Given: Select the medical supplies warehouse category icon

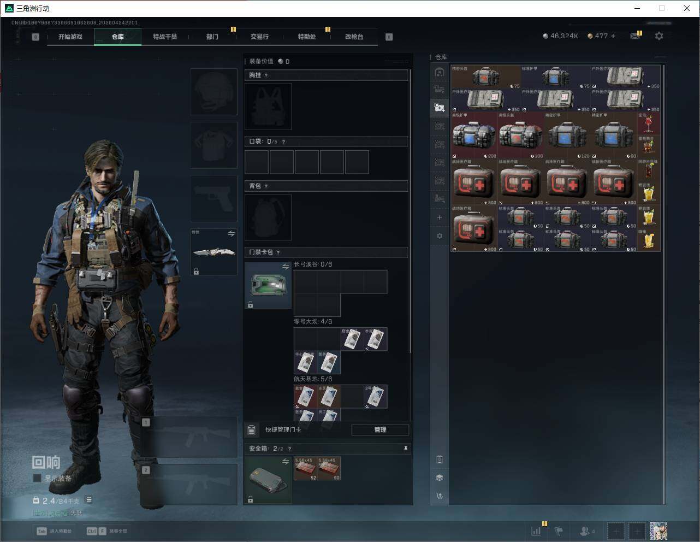Looking at the screenshot, I should pyautogui.click(x=440, y=108).
